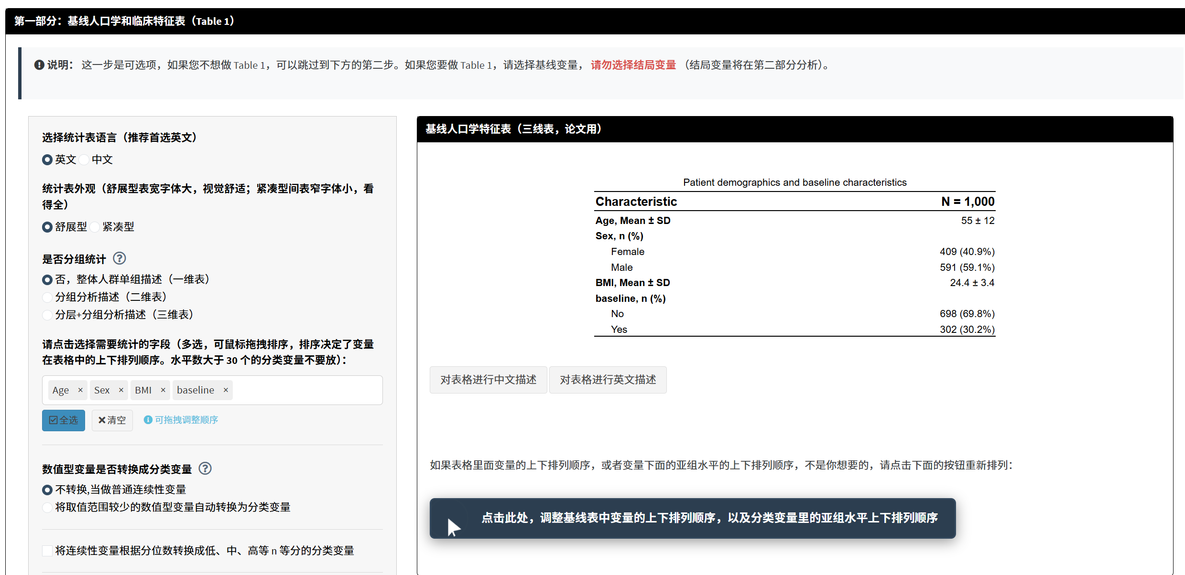The height and width of the screenshot is (575, 1185).
Task: Click help icon beside 数值型变量是否转换成分类变量
Action: (205, 469)
